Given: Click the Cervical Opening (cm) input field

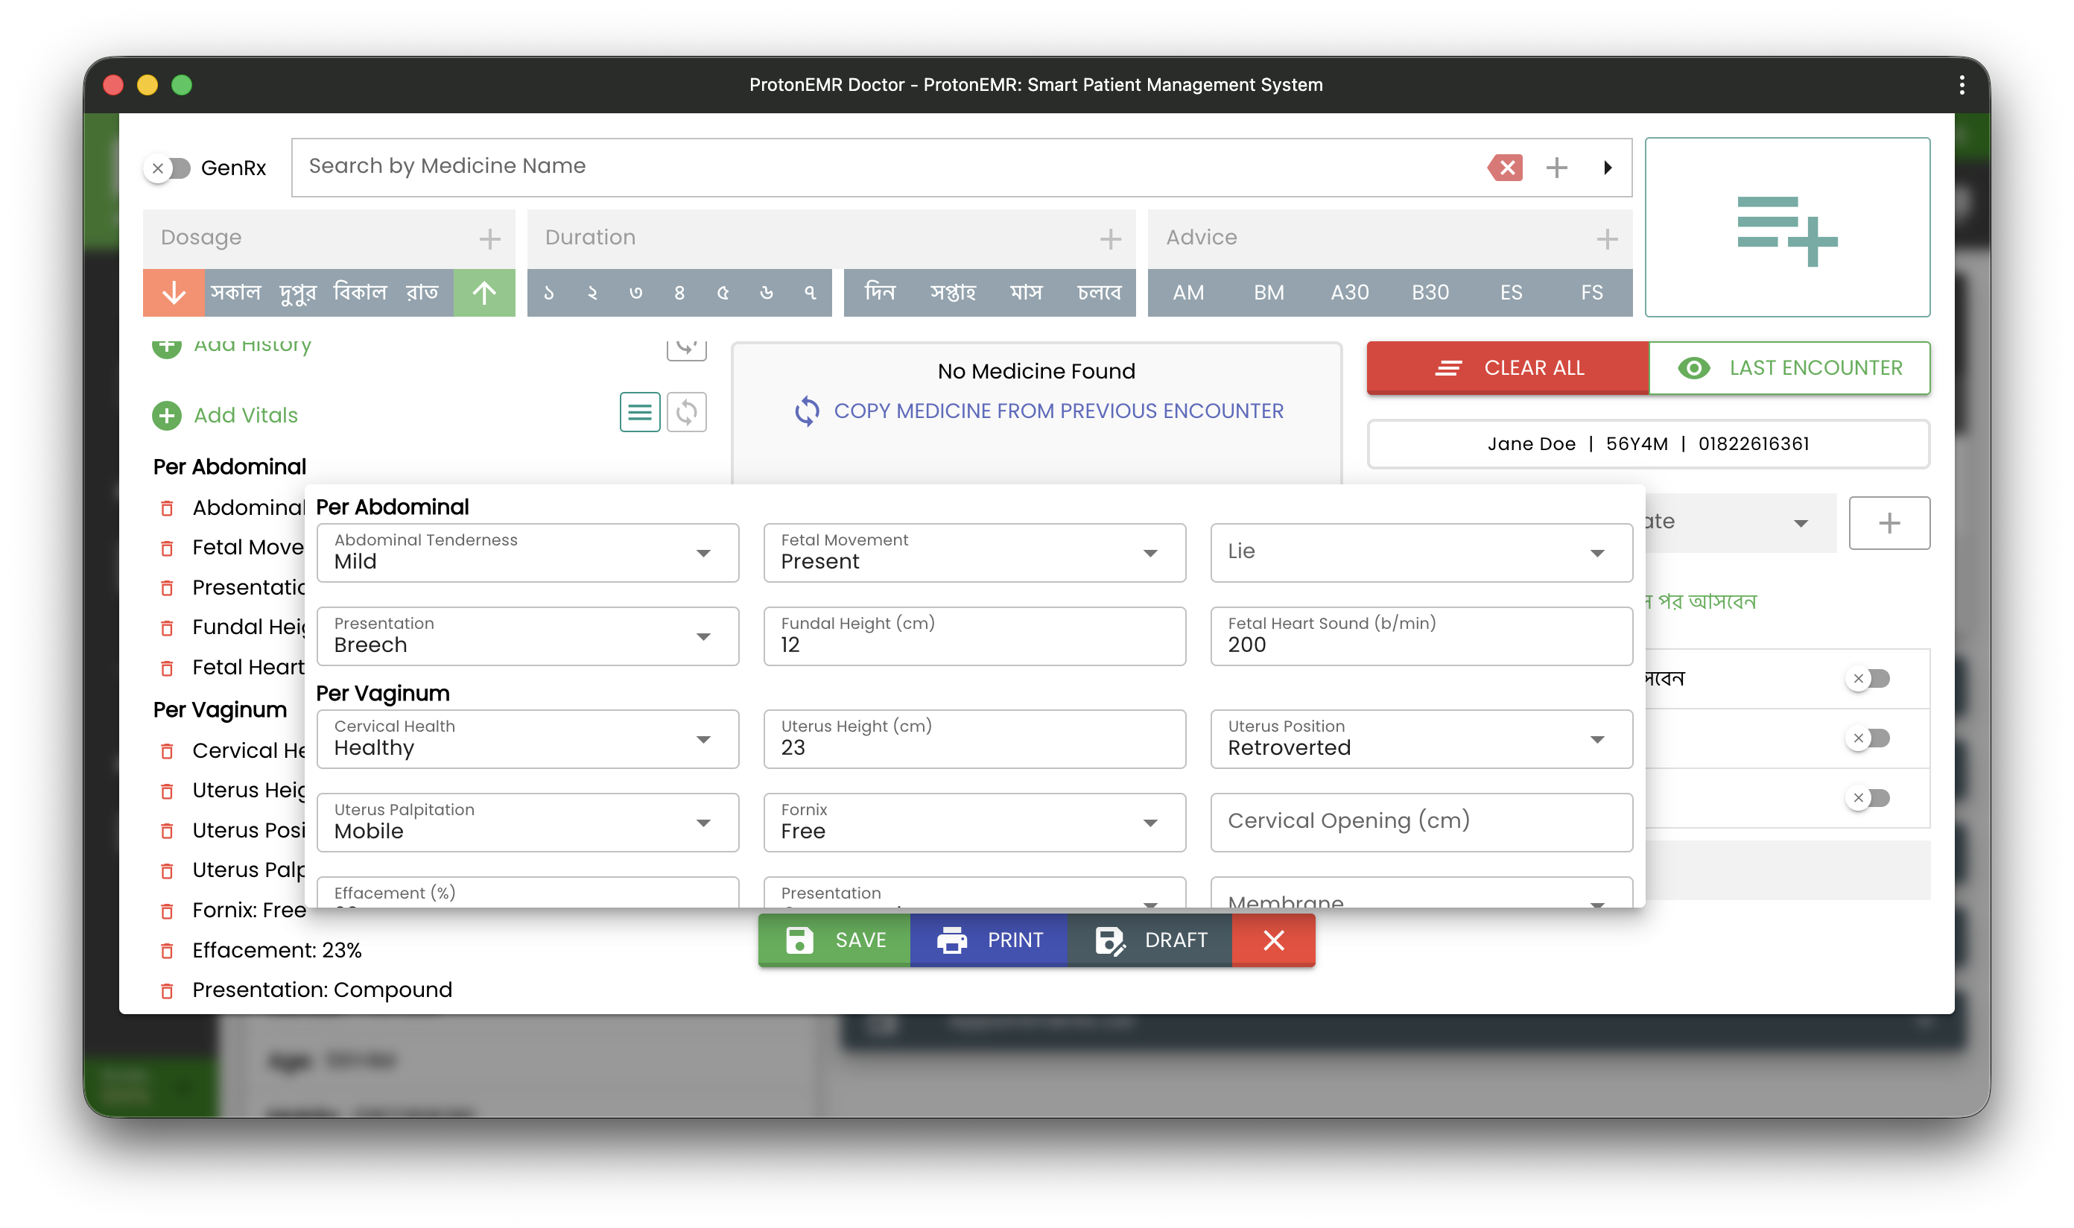Looking at the screenshot, I should click(1420, 821).
